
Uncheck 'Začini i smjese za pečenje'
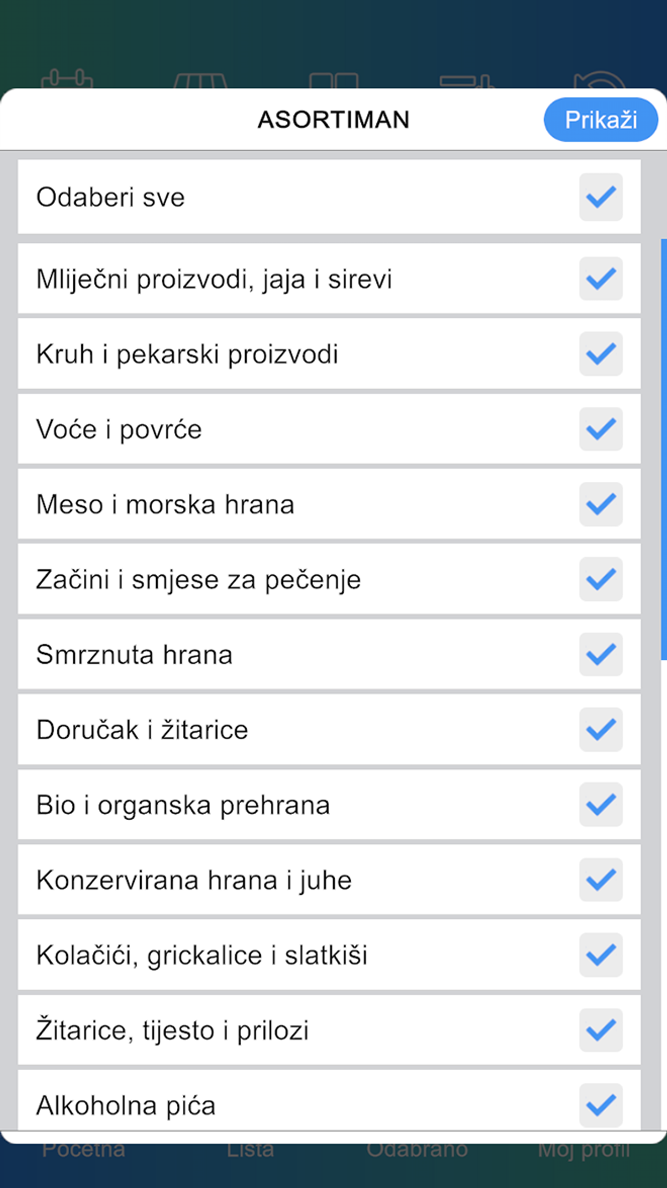point(601,580)
